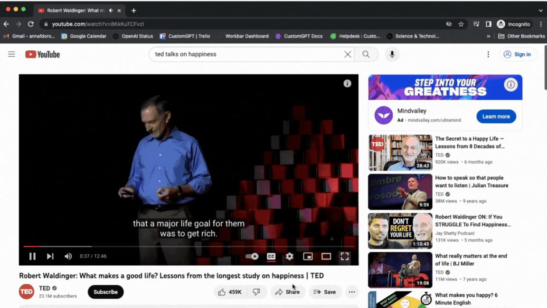Click the page vertical scrollbar

click(545, 67)
